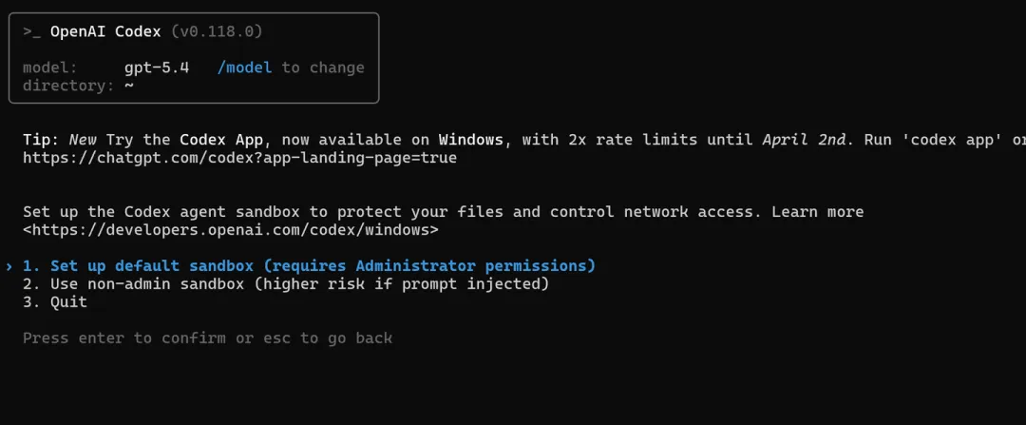This screenshot has height=425, width=1026.
Task: Click the >_ prompt icon in header
Action: tap(31, 31)
